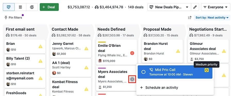Click purple label bar on Myers Associates deal
This screenshot has height=96, width=232.
(x=102, y=68)
